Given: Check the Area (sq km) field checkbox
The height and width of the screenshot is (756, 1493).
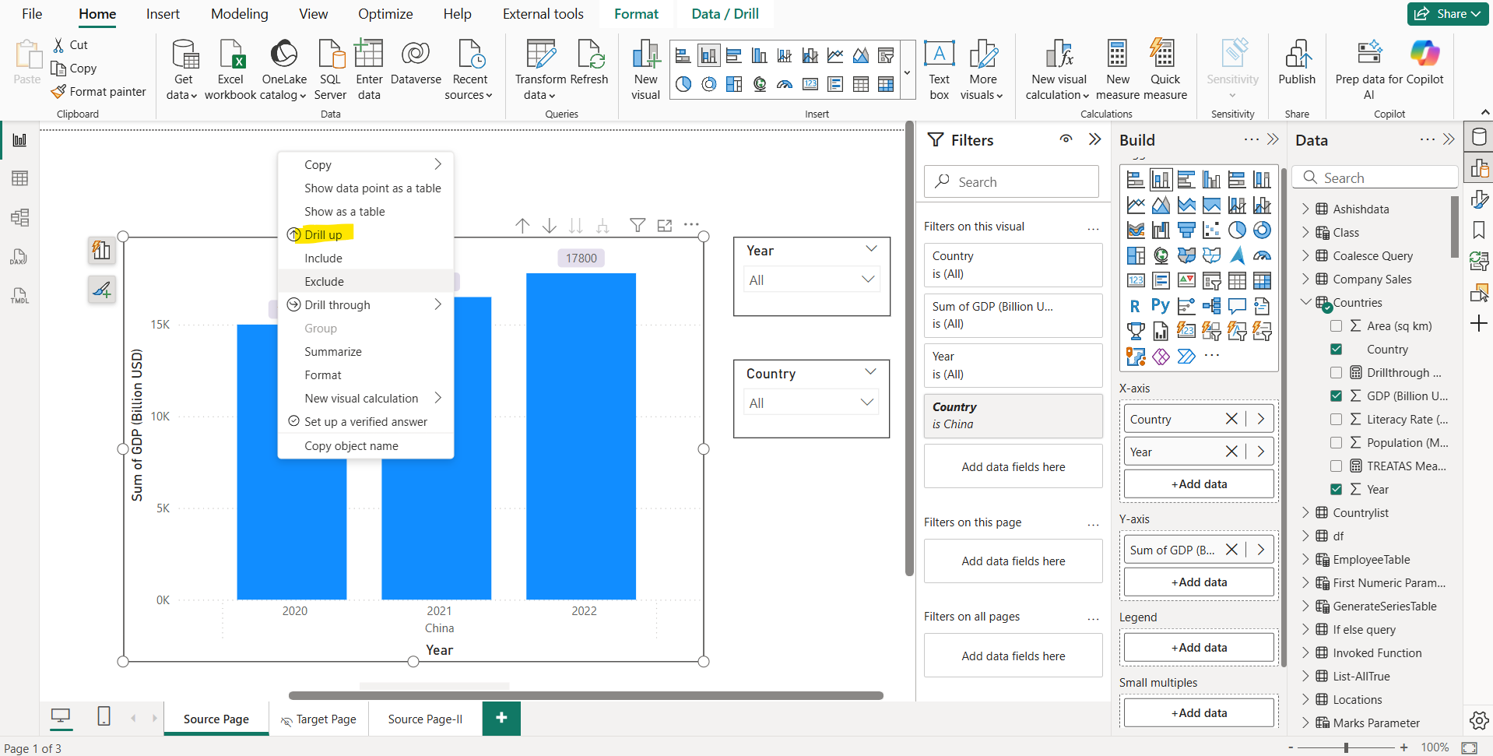Looking at the screenshot, I should [1336, 326].
